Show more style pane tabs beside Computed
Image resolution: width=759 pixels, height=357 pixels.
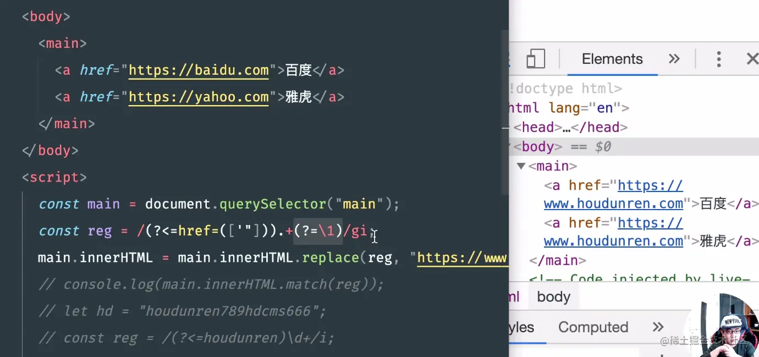pos(658,327)
